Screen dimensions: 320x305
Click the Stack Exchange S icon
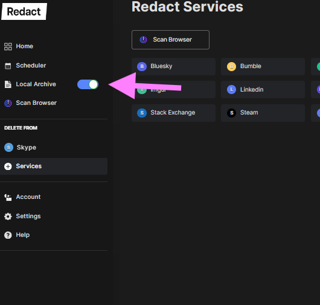tap(142, 113)
